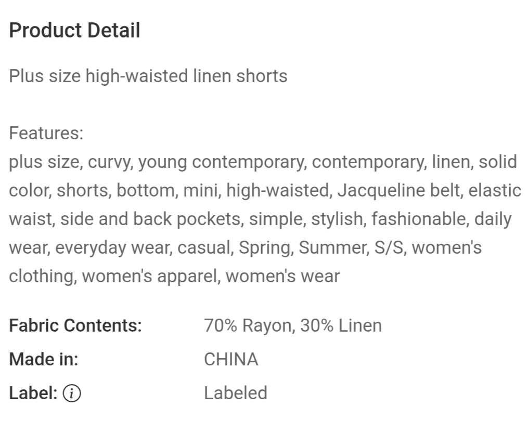Click the 'Made in:' label
Image resolution: width=528 pixels, height=434 pixels.
[44, 359]
